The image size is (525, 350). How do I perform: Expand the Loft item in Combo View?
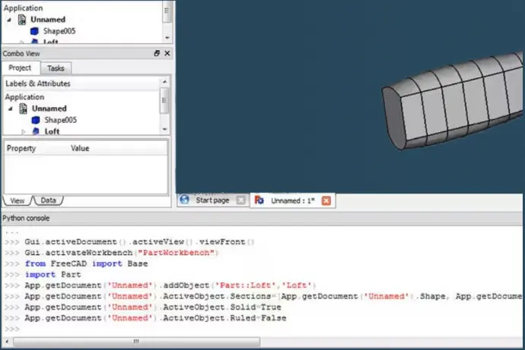[x=24, y=131]
